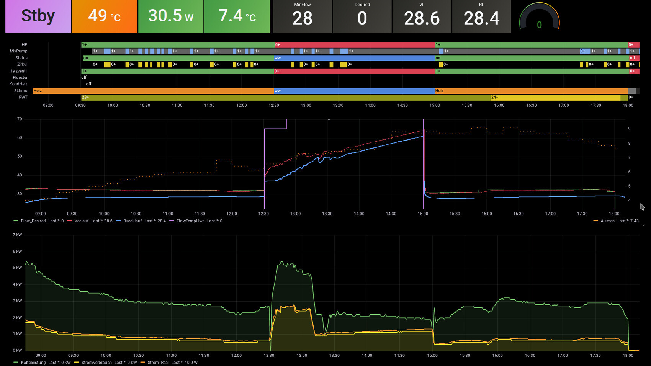The height and width of the screenshot is (366, 651).
Task: Toggle the Aussen series legend label
Action: tap(607, 221)
